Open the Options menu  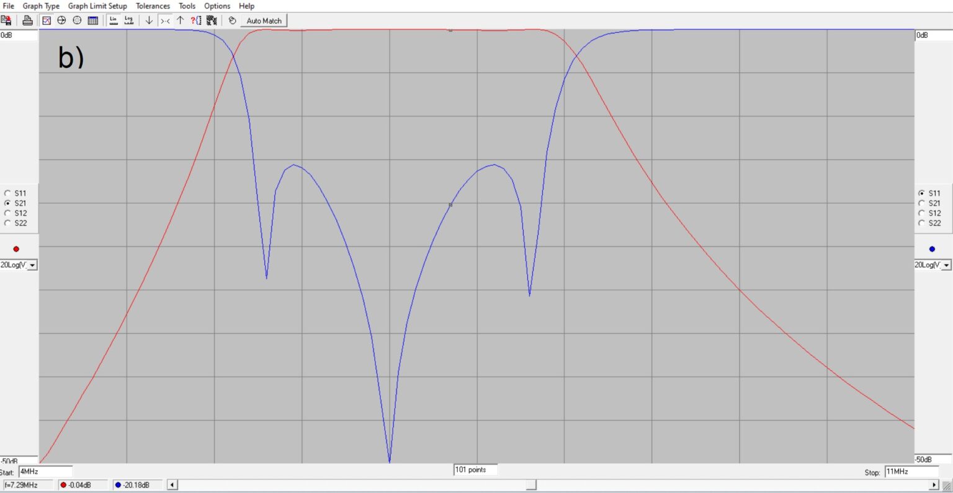tap(217, 6)
